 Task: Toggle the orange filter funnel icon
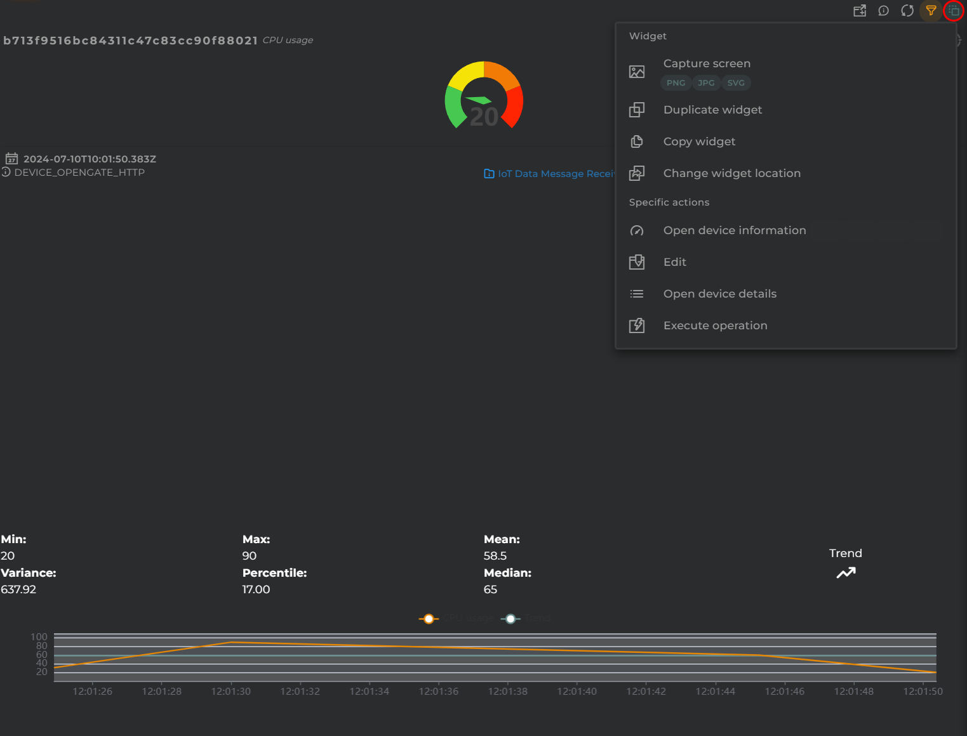[931, 11]
